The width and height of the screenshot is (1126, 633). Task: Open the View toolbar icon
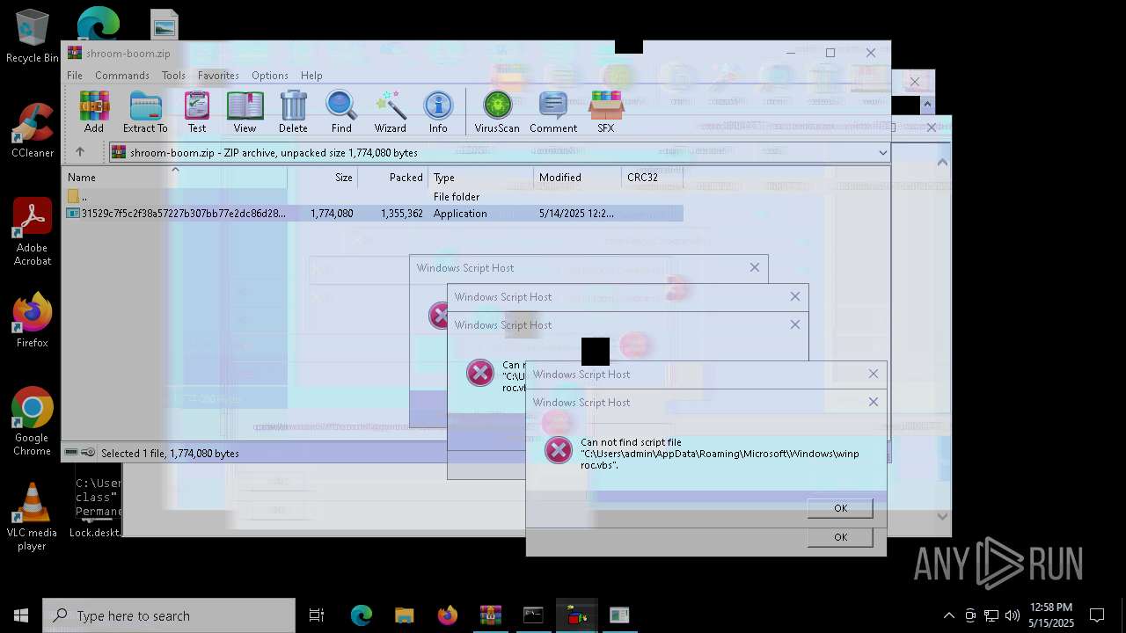pyautogui.click(x=245, y=112)
